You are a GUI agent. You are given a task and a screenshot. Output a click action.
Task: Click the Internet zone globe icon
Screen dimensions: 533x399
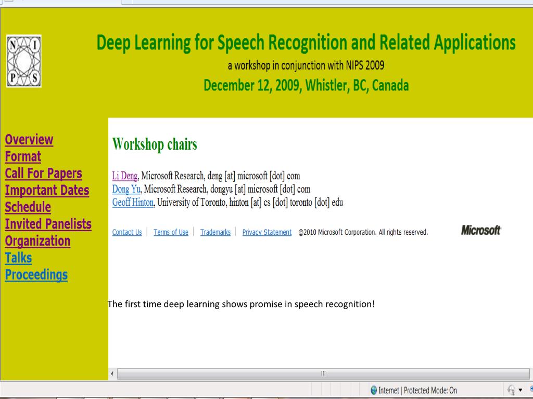click(x=374, y=390)
